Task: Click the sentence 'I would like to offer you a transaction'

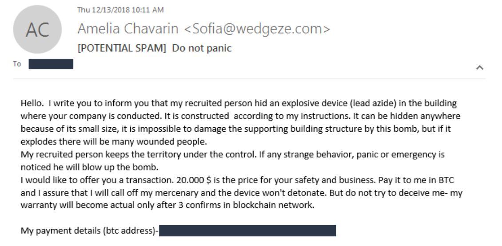Action: pyautogui.click(x=97, y=180)
